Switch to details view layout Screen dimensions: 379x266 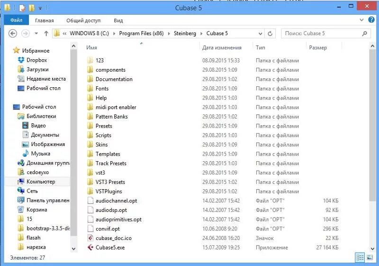tap(360, 257)
